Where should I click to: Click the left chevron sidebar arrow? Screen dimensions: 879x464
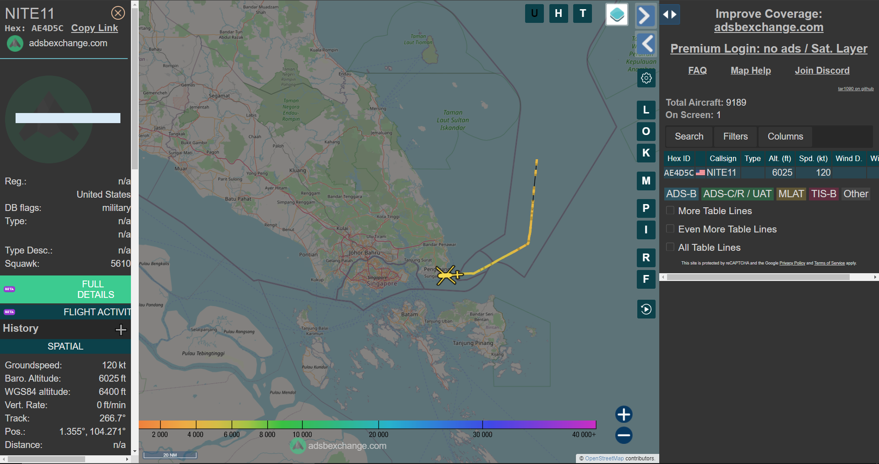point(646,44)
